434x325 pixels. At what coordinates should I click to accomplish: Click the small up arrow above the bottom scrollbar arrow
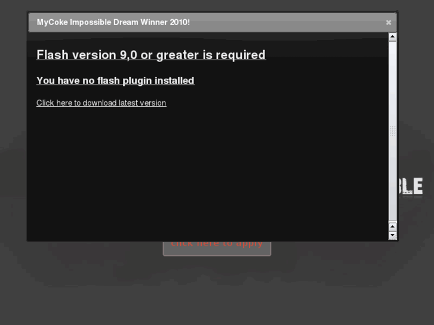tap(392, 227)
